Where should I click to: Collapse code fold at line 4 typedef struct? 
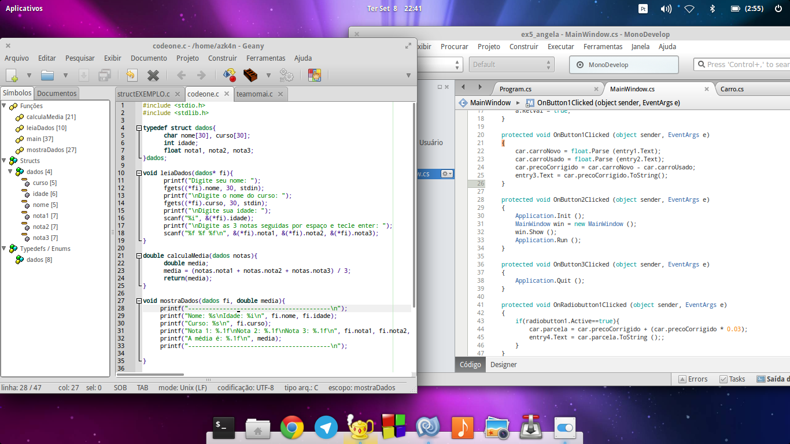139,128
